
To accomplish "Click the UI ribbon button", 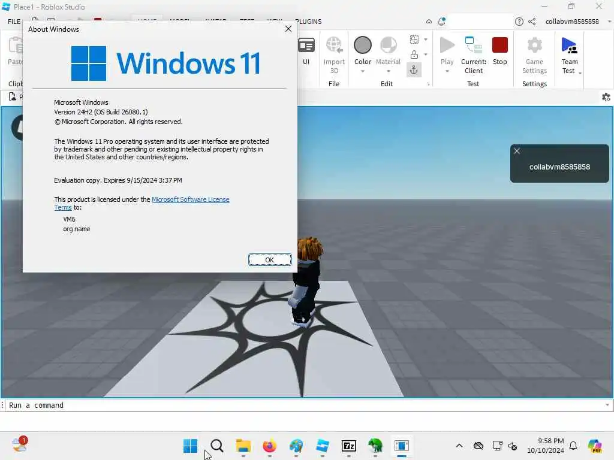I will (306, 51).
